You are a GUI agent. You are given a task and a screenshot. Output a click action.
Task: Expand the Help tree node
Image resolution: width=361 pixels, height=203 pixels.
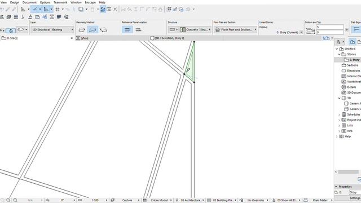(337, 136)
